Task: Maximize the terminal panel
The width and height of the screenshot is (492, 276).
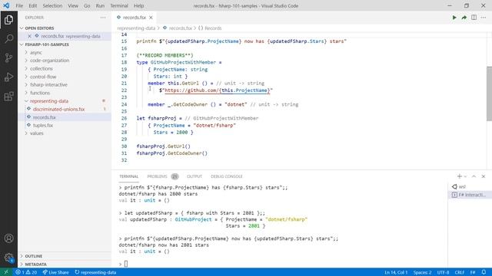Action: pyautogui.click(x=474, y=176)
